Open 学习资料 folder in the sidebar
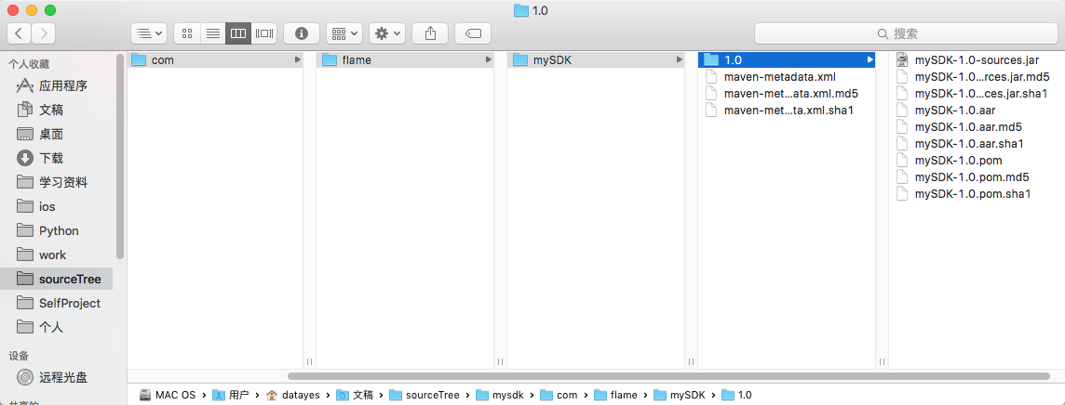 57,182
